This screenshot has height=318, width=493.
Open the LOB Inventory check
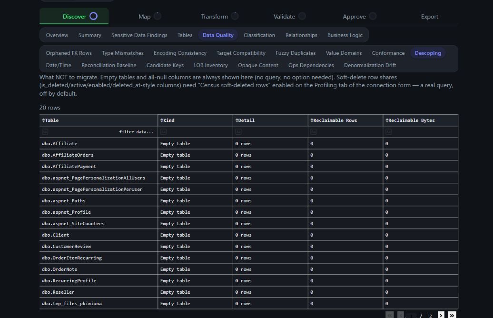pyautogui.click(x=211, y=65)
